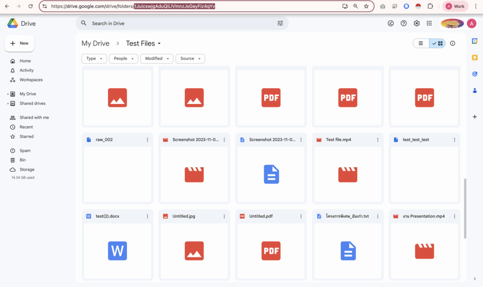Expand the Type filter dropdown
Image resolution: width=483 pixels, height=287 pixels.
[x=94, y=59]
